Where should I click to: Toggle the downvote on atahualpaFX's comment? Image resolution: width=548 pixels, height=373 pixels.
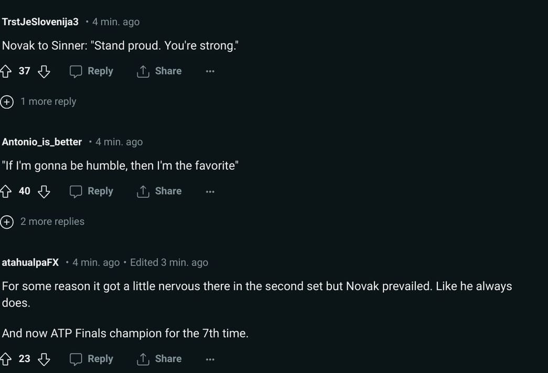(x=45, y=359)
